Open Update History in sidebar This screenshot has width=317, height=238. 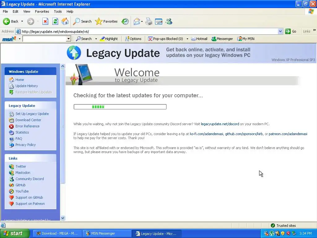click(27, 86)
